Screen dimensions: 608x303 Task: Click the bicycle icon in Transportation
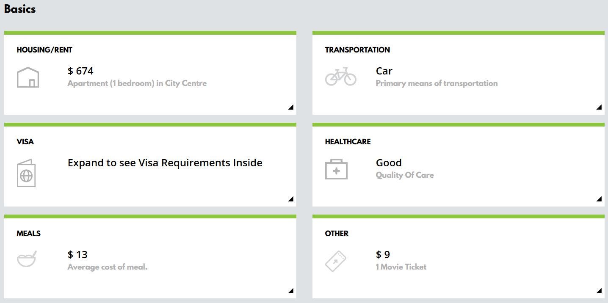click(x=341, y=77)
